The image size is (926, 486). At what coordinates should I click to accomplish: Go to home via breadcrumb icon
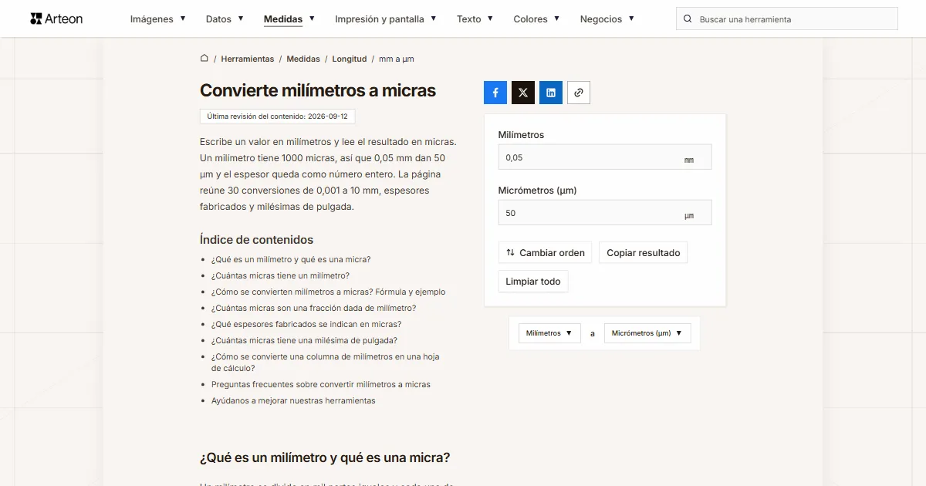[204, 58]
